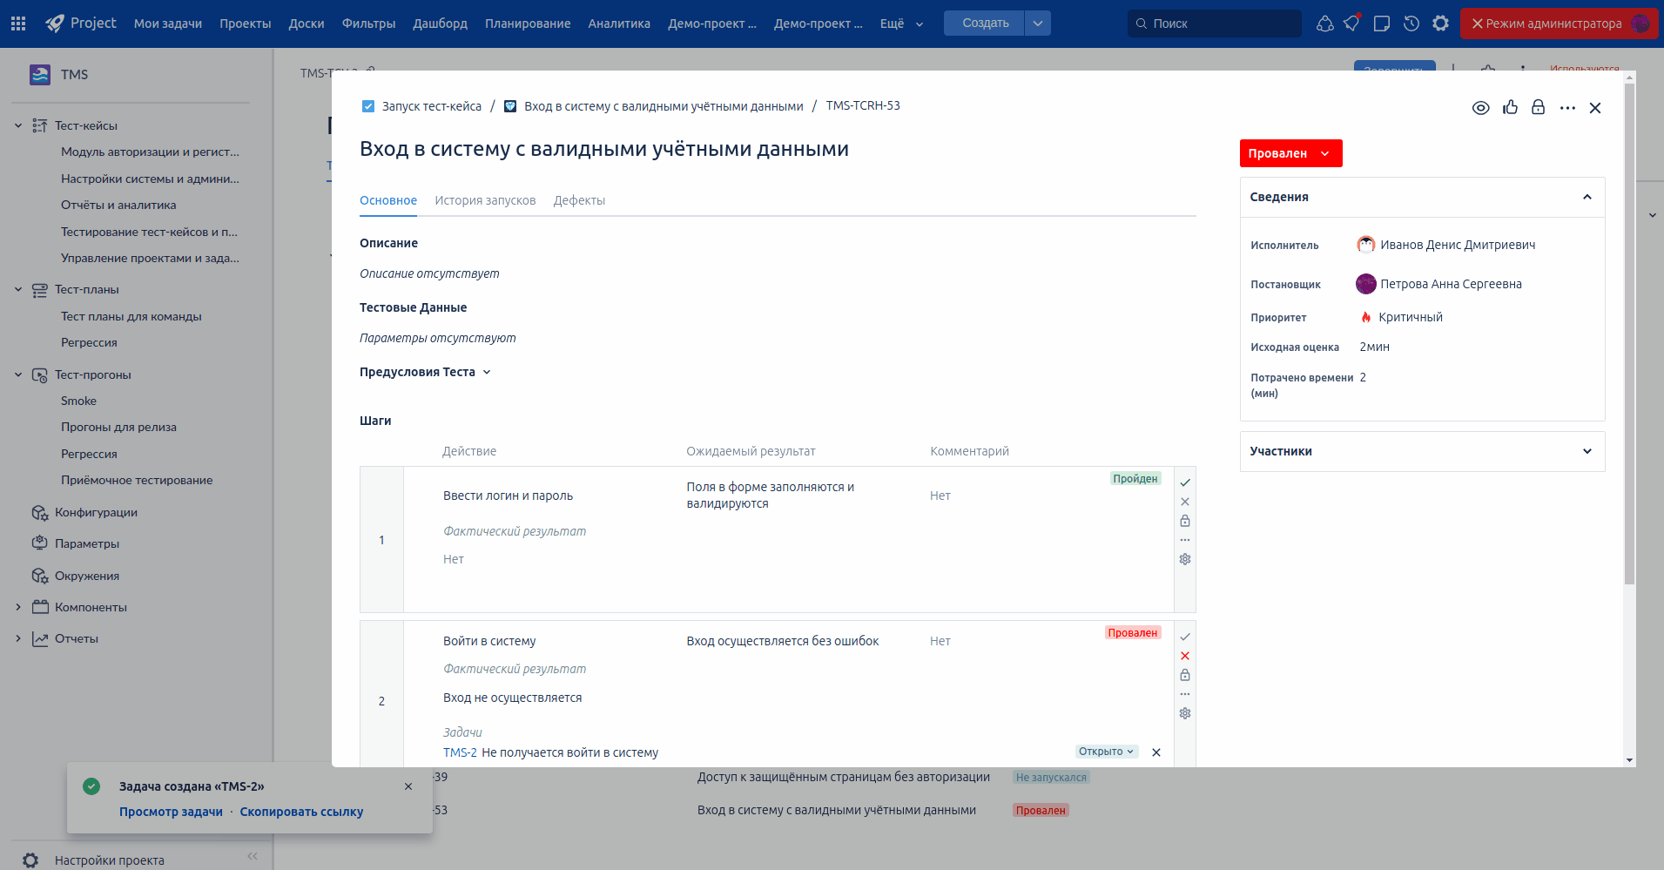Expand Предусловия Теста section
This screenshot has height=870, width=1664.
(x=425, y=372)
